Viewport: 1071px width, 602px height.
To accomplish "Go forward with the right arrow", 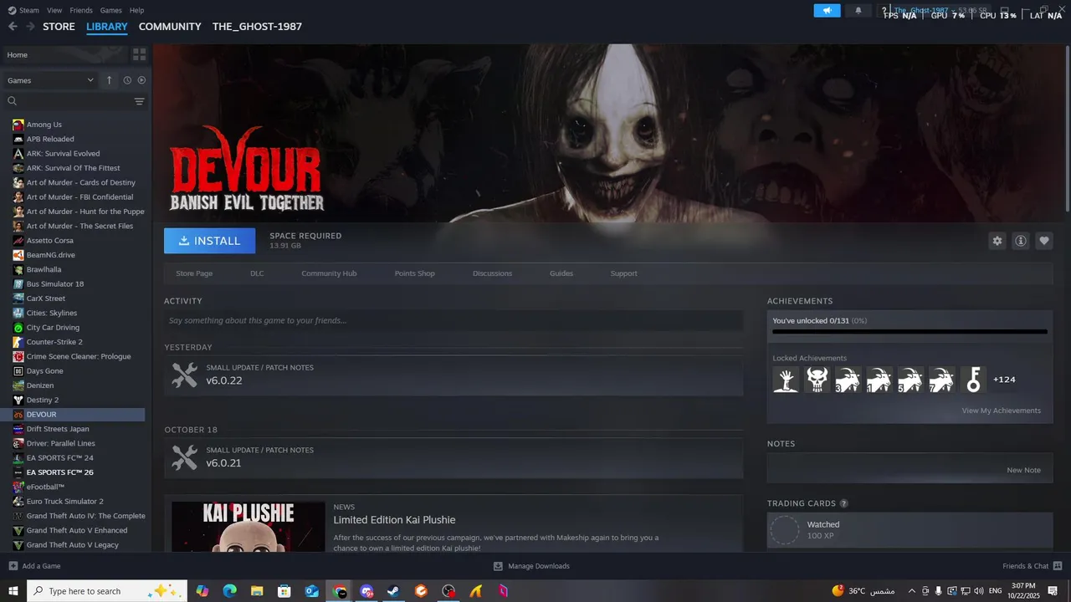I will click(30, 27).
